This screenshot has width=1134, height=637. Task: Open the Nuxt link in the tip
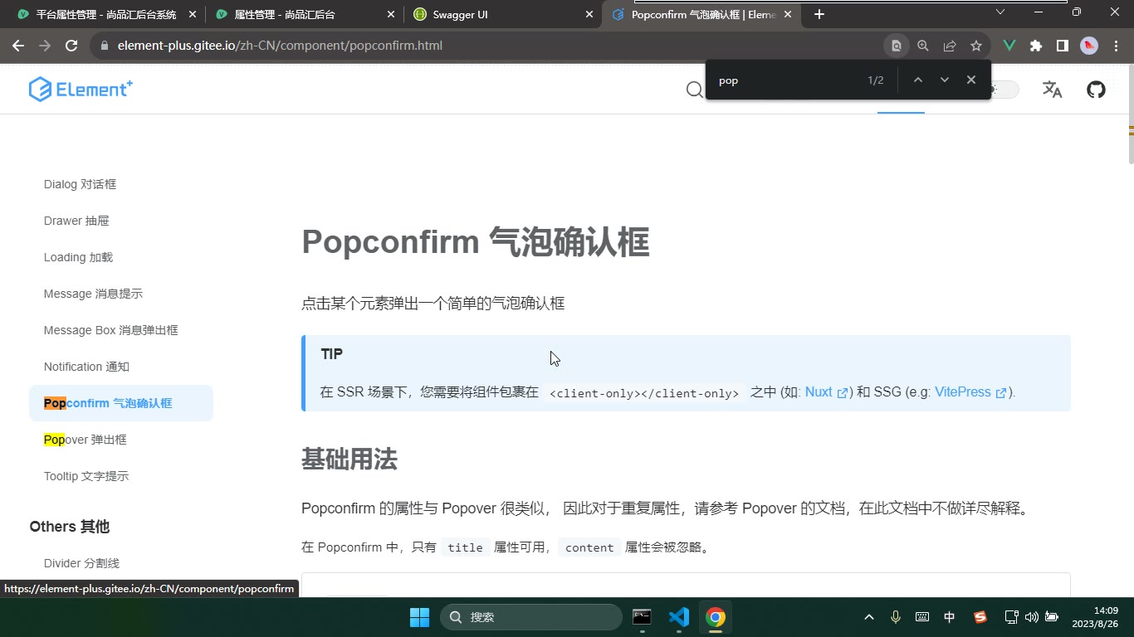(x=826, y=392)
